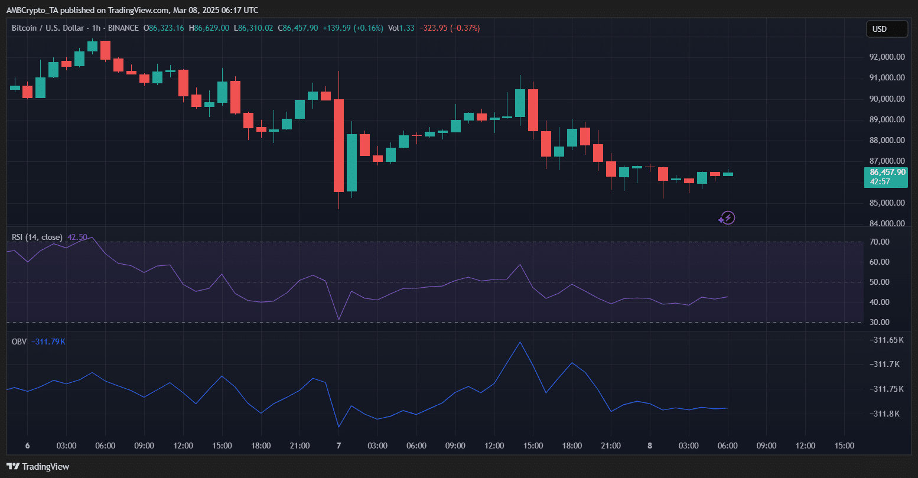The width and height of the screenshot is (918, 478).
Task: Click date label 7 on the time axis
Action: coord(338,446)
